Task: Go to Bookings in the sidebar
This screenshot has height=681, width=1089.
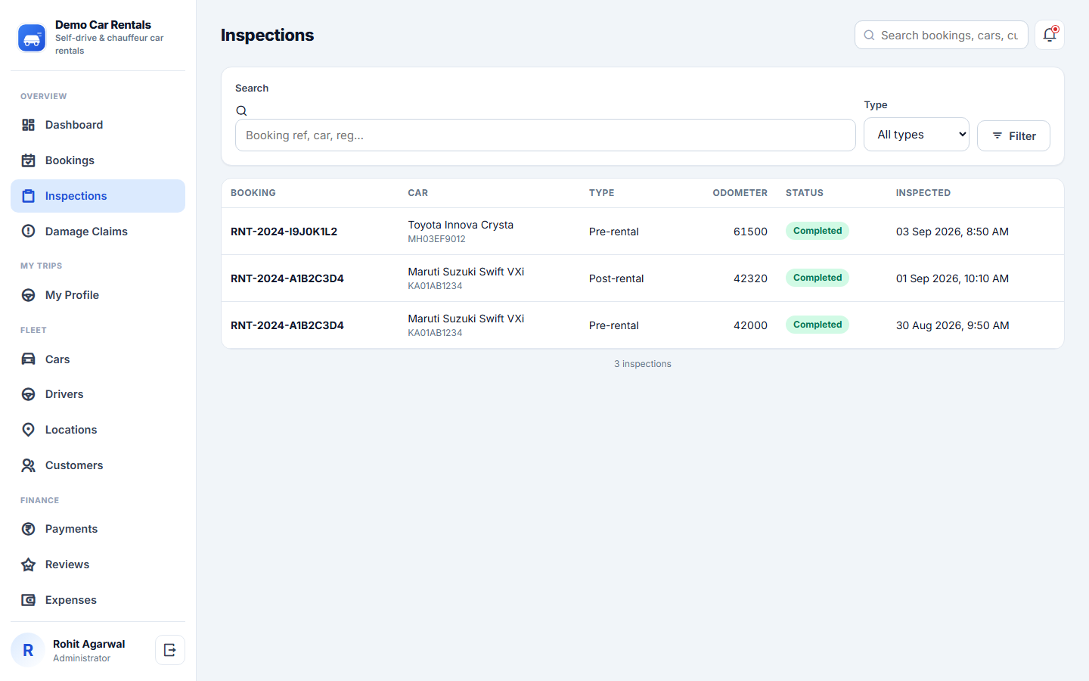Action: [98, 160]
